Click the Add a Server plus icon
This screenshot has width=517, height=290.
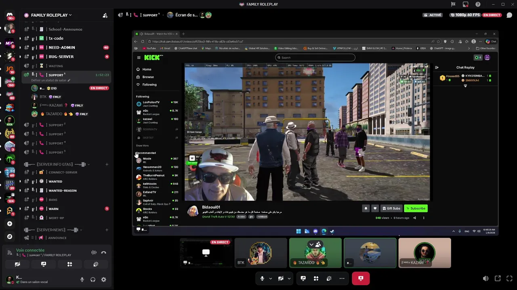(x=10, y=224)
